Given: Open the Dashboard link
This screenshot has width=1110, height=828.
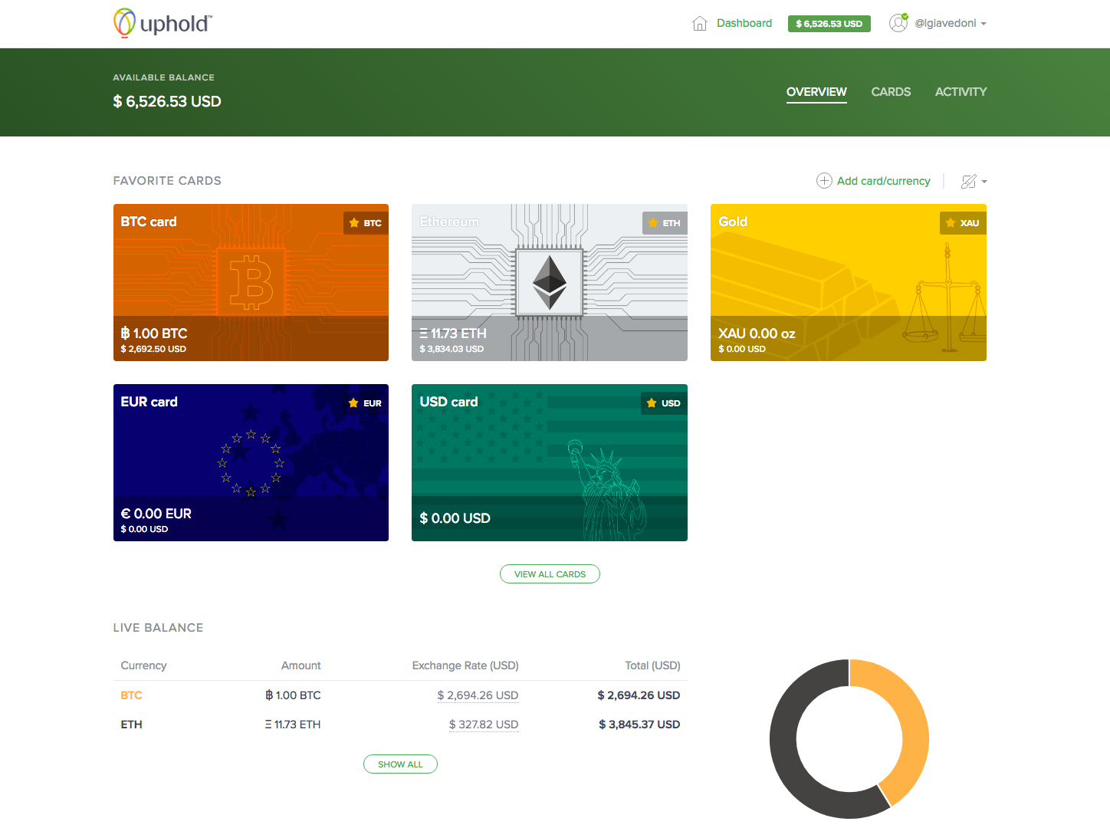Looking at the screenshot, I should (744, 23).
